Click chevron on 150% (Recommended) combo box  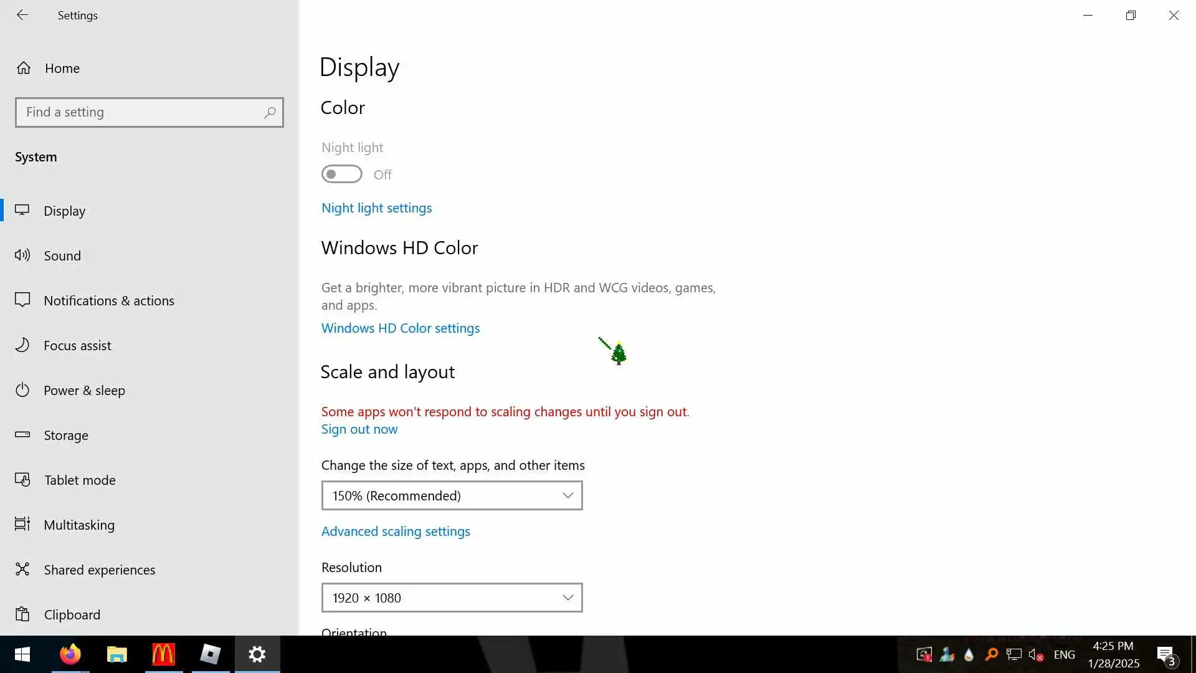(567, 495)
